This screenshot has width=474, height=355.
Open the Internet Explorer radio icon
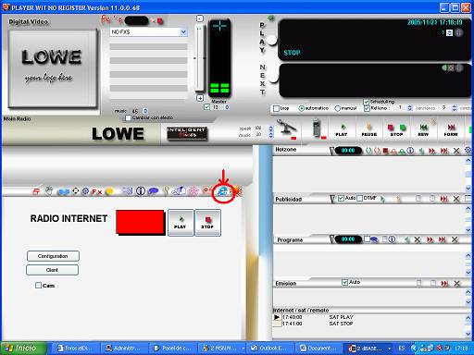point(222,191)
